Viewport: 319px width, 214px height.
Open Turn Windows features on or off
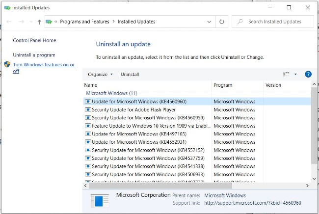(x=44, y=68)
